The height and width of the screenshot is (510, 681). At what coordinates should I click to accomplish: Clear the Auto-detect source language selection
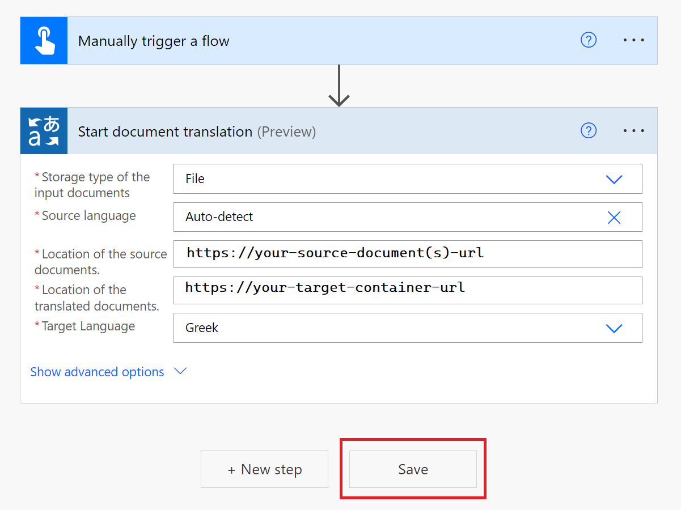[614, 217]
